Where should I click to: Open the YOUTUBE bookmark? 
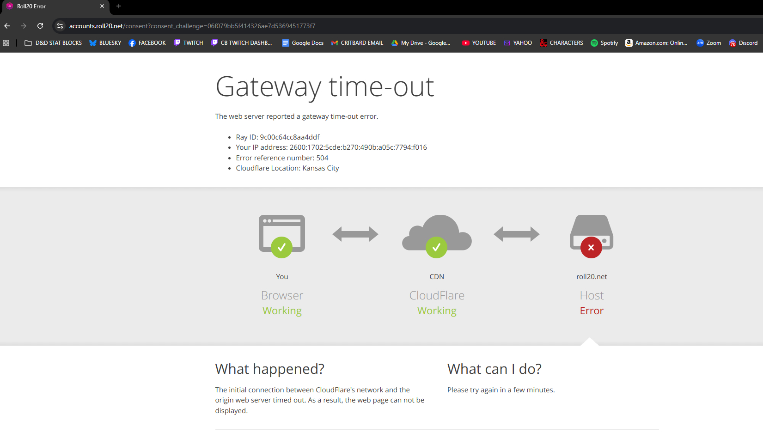(x=479, y=43)
